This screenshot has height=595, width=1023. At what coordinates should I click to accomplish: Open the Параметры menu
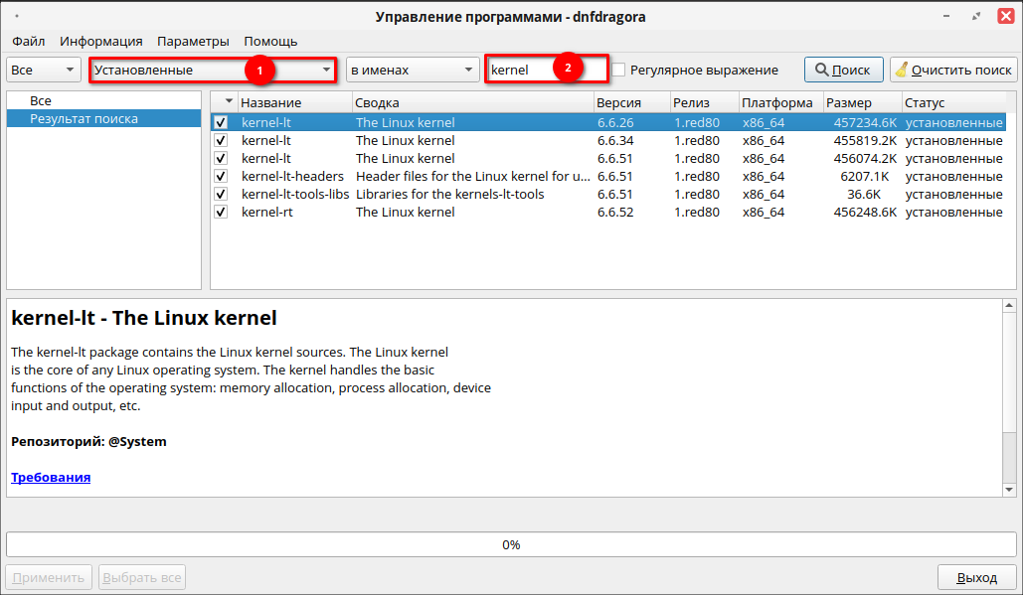point(193,41)
